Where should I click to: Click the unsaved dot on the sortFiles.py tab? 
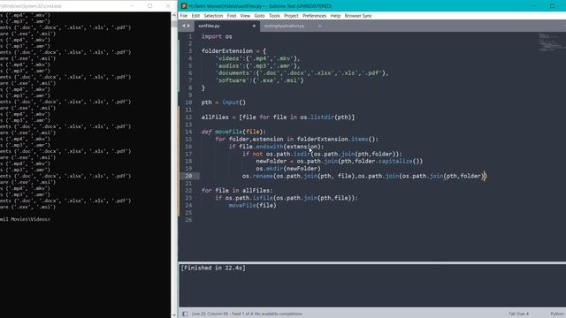tap(254, 26)
